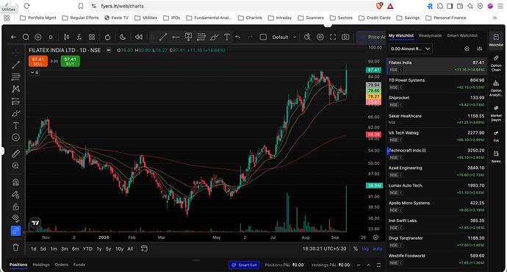Open the candlestick chart style selector
The width and height of the screenshot is (507, 272).
pyautogui.click(x=66, y=37)
